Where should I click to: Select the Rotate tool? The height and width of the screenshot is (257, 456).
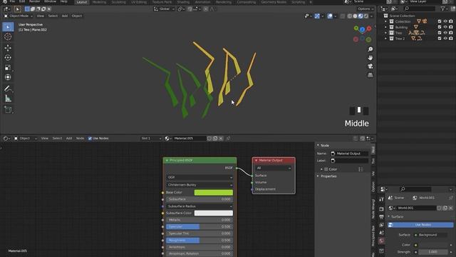click(x=8, y=58)
